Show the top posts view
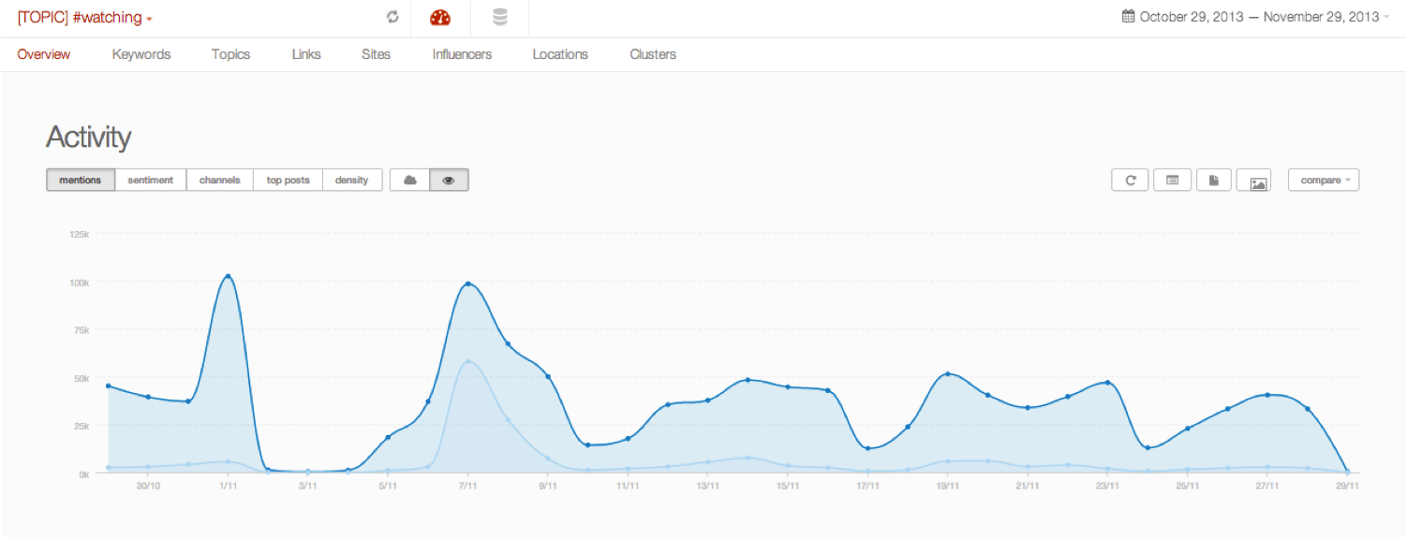This screenshot has width=1407, height=538. [x=288, y=180]
